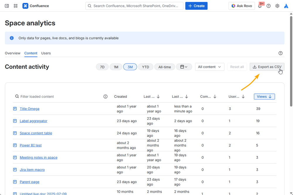Switch to the Overview tab
Image resolution: width=293 pixels, height=195 pixels.
(x=13, y=53)
